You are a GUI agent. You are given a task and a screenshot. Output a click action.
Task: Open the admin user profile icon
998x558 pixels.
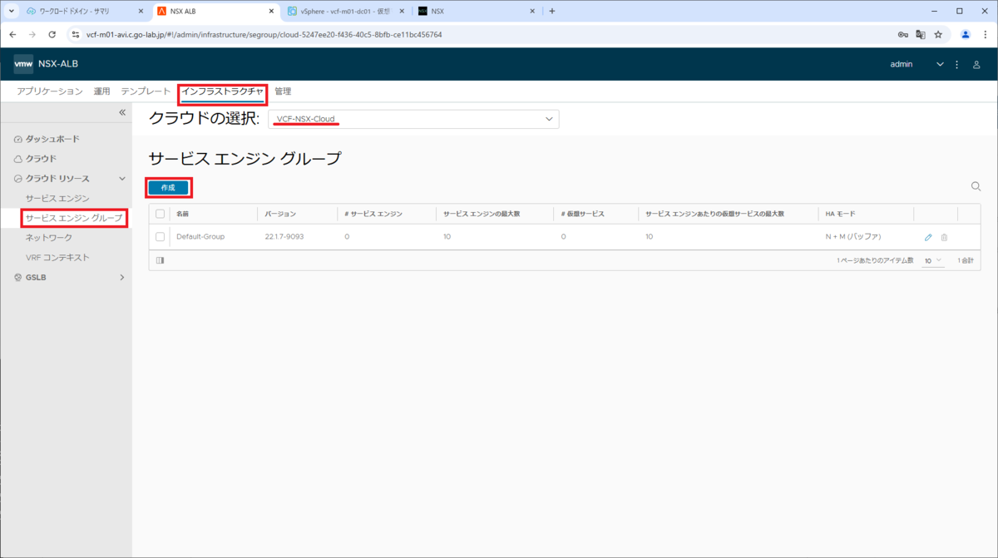(976, 64)
